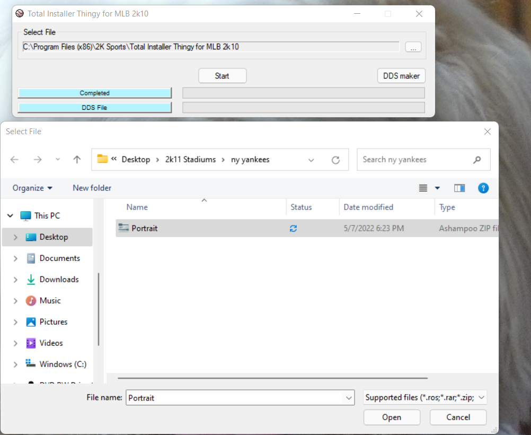The width and height of the screenshot is (531, 435).
Task: Click the Ashampoo ZIP type cell
Action: click(468, 229)
